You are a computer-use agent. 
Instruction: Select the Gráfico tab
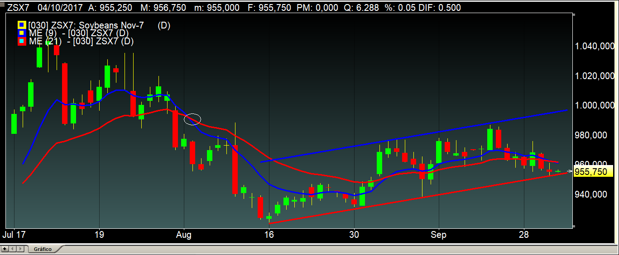click(x=43, y=249)
